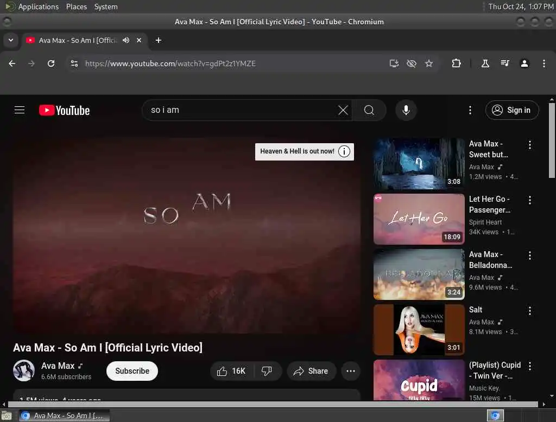The image size is (556, 422).
Task: Install app icon in the address bar
Action: tap(394, 63)
